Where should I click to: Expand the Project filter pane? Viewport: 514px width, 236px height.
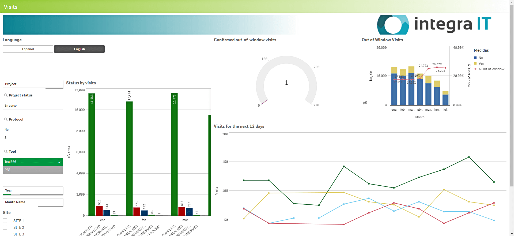click(x=33, y=84)
